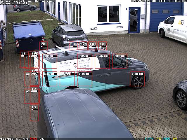Click the detection region numbered 19
Screen dimensions: 187x140
click(x=34, y=114)
